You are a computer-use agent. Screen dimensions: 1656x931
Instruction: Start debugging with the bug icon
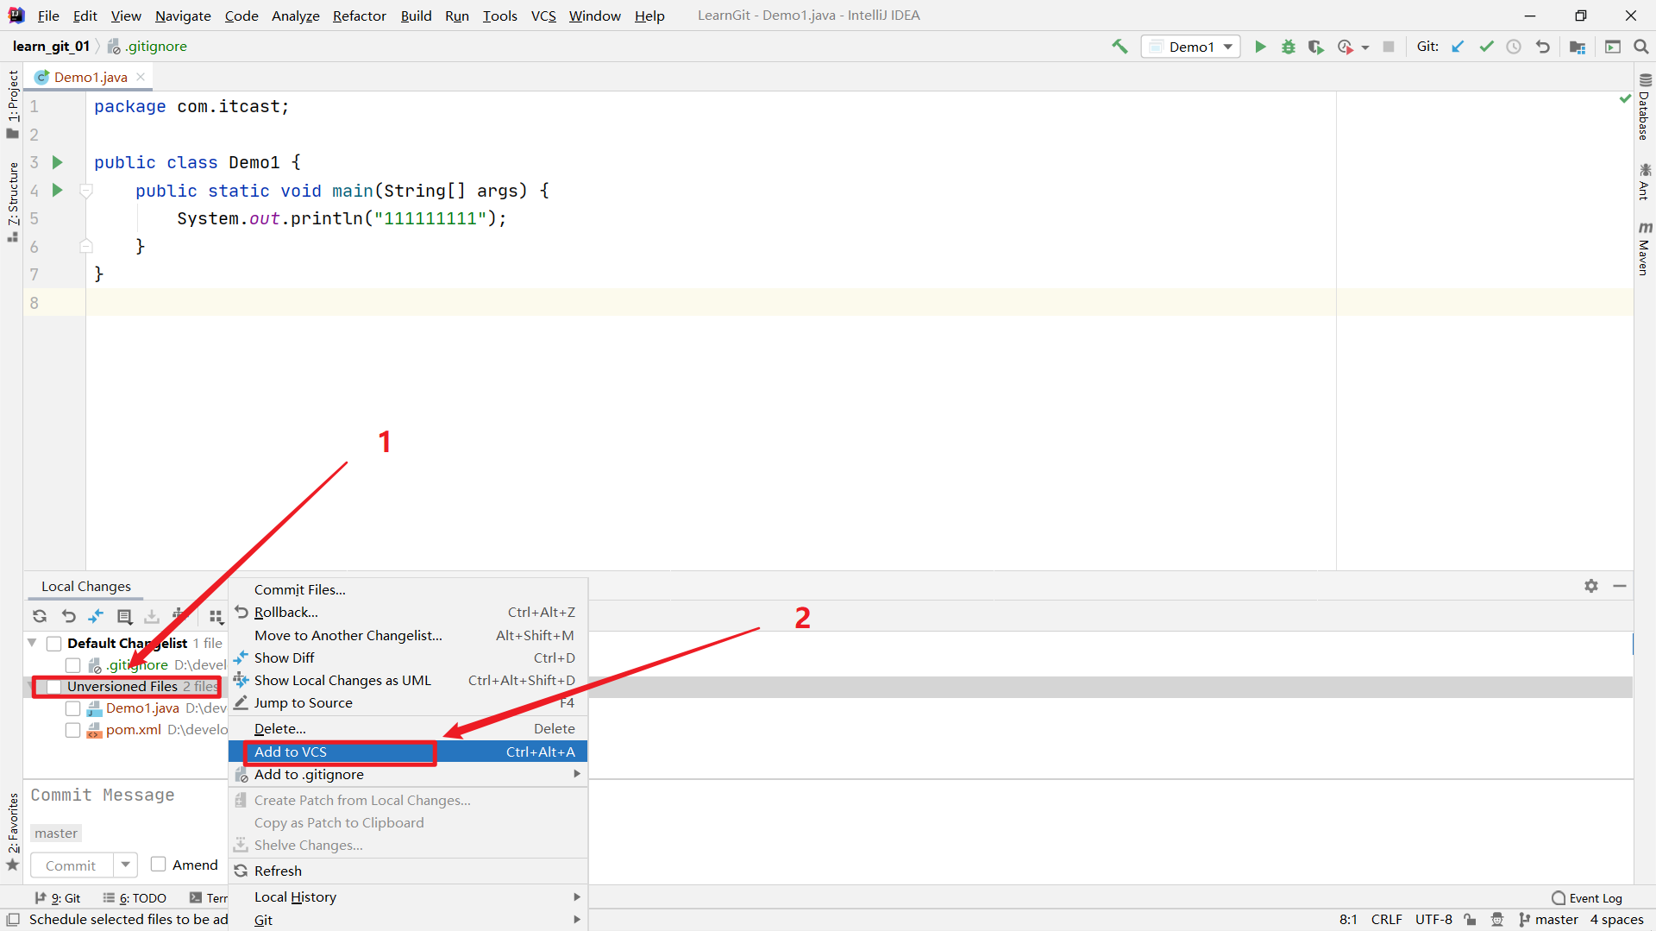click(1289, 47)
